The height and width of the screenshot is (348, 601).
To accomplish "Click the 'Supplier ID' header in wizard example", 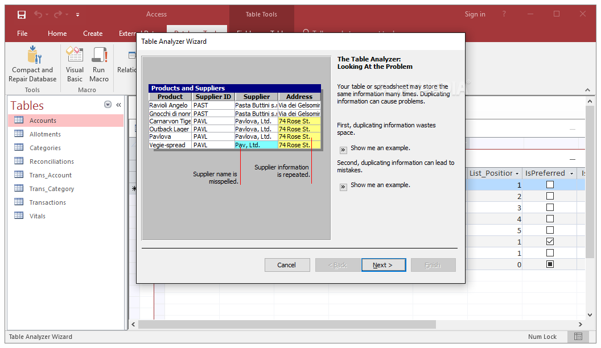I will click(213, 97).
